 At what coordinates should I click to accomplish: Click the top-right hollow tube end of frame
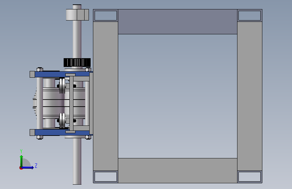click(250, 15)
